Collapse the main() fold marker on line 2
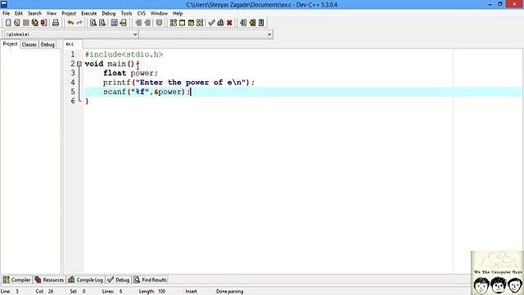Image resolution: width=524 pixels, height=295 pixels. click(79, 64)
